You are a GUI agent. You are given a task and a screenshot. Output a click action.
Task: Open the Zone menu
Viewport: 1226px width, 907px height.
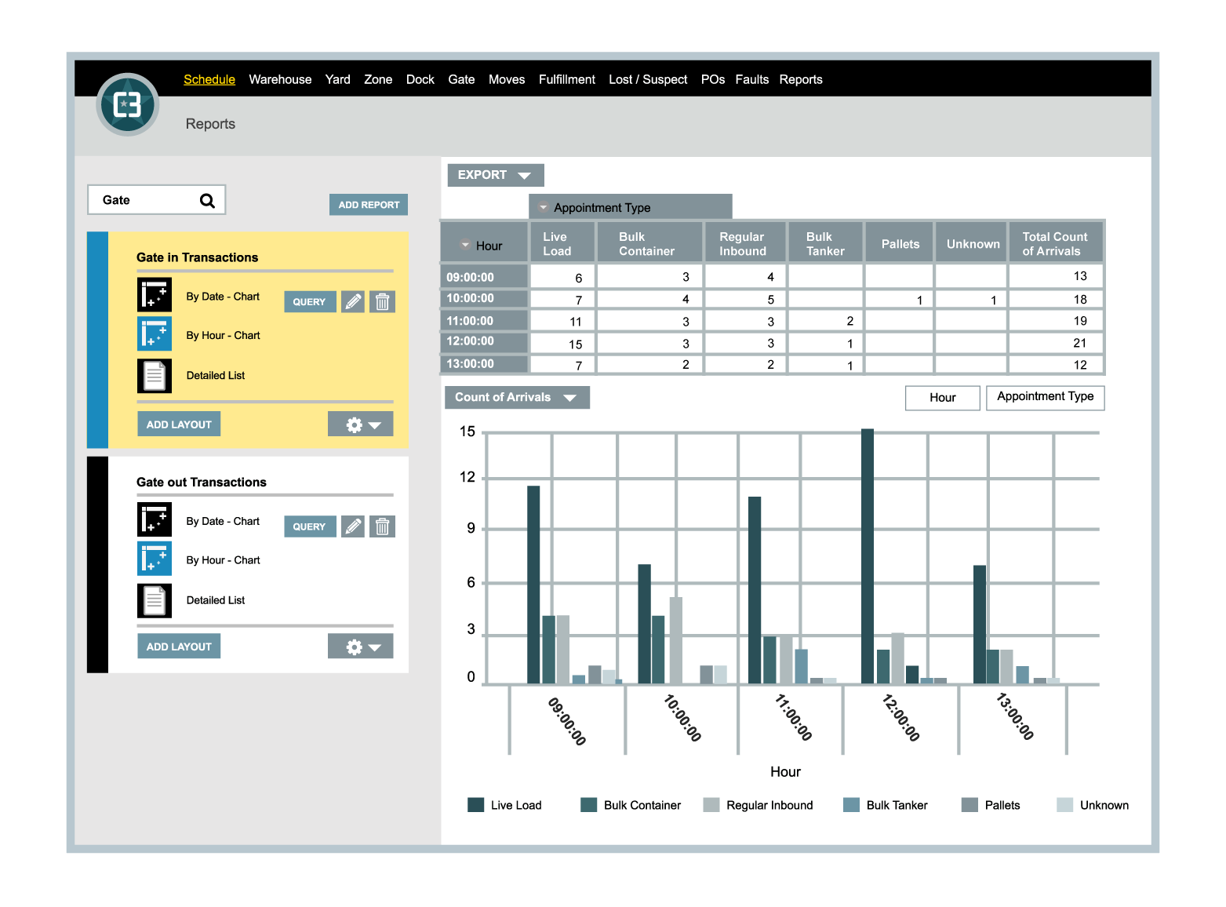(x=378, y=79)
